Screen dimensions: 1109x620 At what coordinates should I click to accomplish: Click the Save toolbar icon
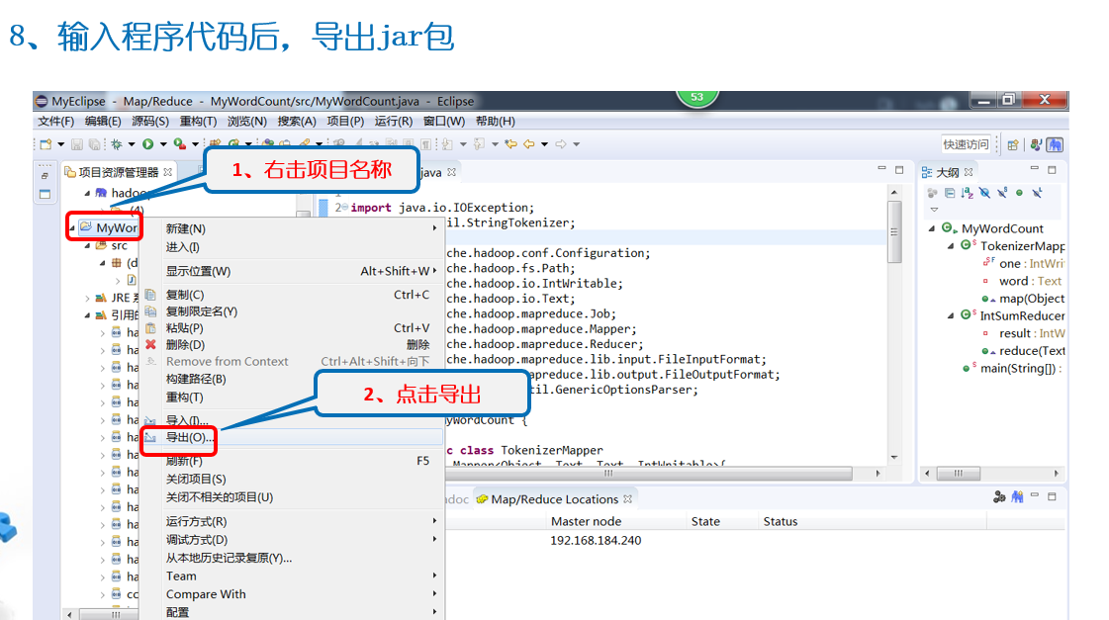pyautogui.click(x=76, y=144)
